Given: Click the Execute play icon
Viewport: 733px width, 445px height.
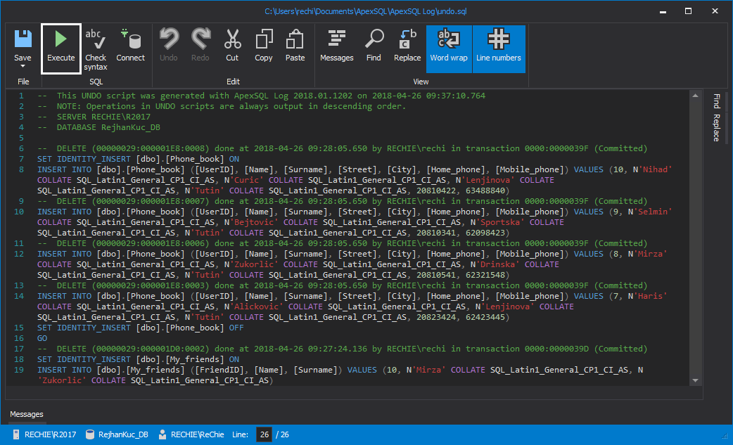Looking at the screenshot, I should pos(60,39).
